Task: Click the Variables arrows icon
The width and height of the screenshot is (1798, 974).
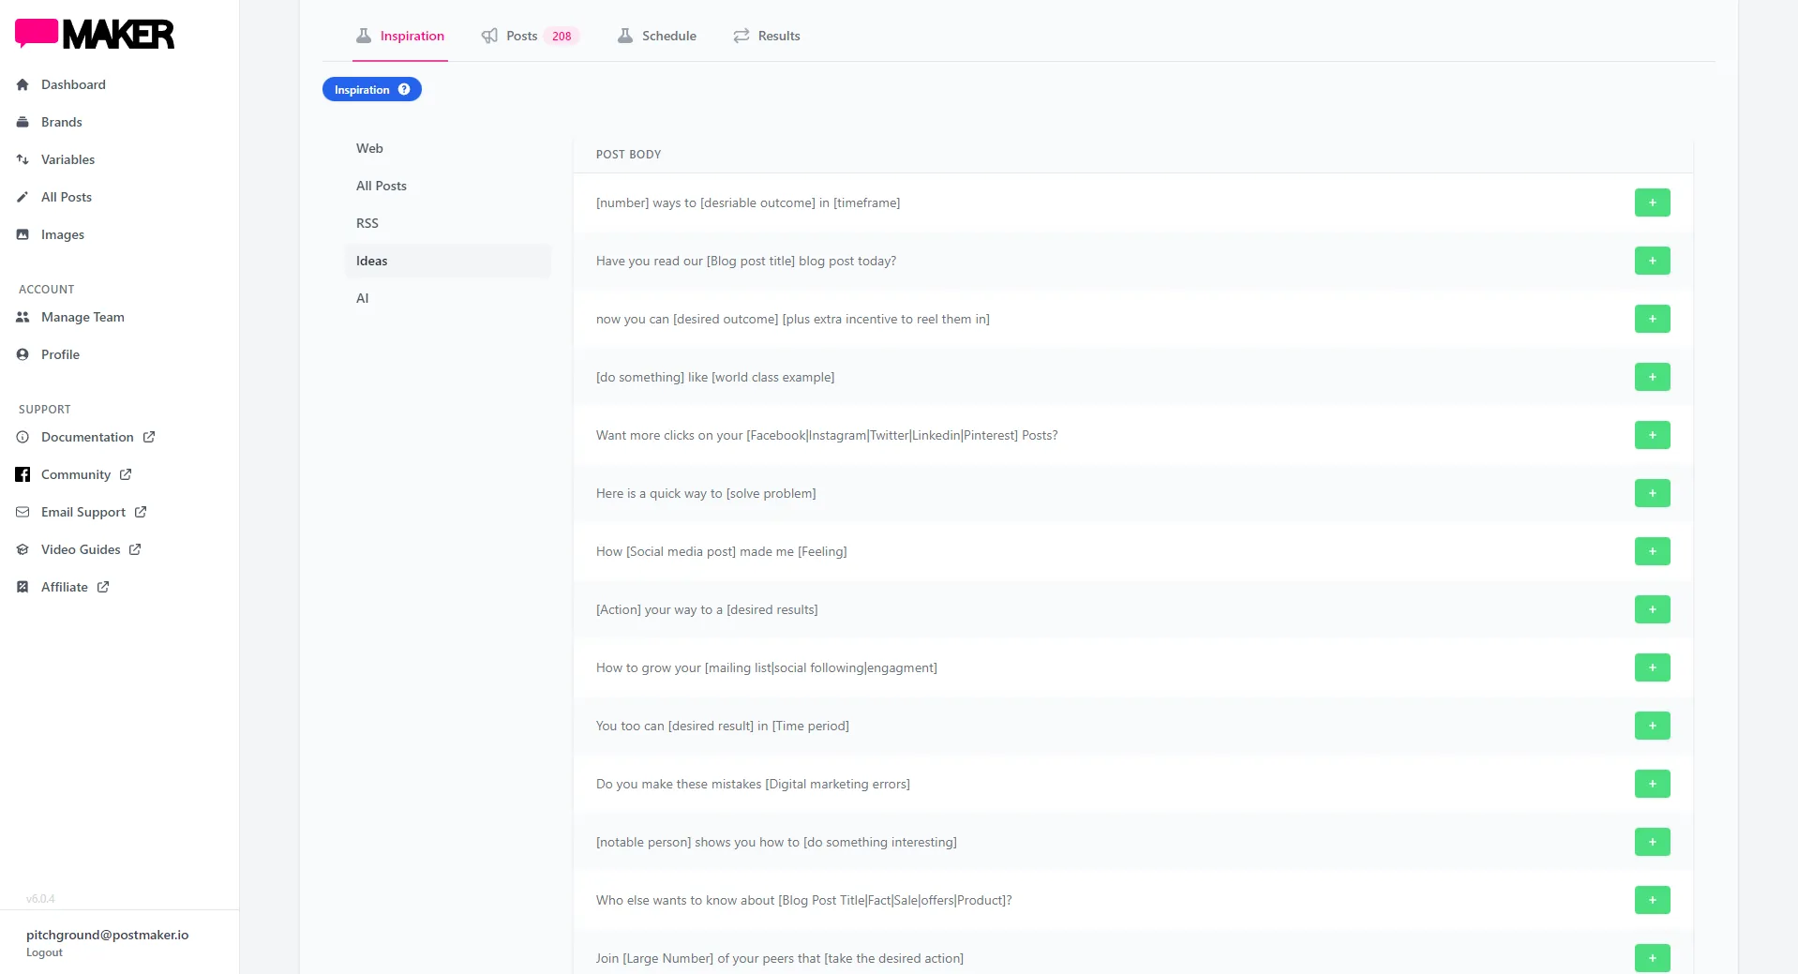Action: 22,159
